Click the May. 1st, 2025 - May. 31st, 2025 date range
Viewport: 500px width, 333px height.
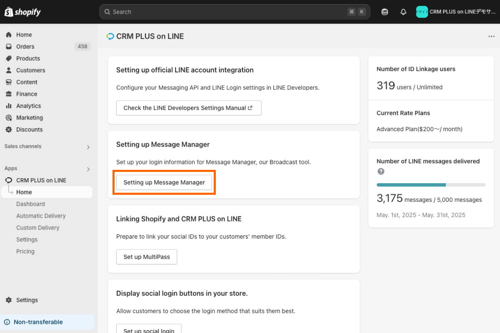point(421,215)
